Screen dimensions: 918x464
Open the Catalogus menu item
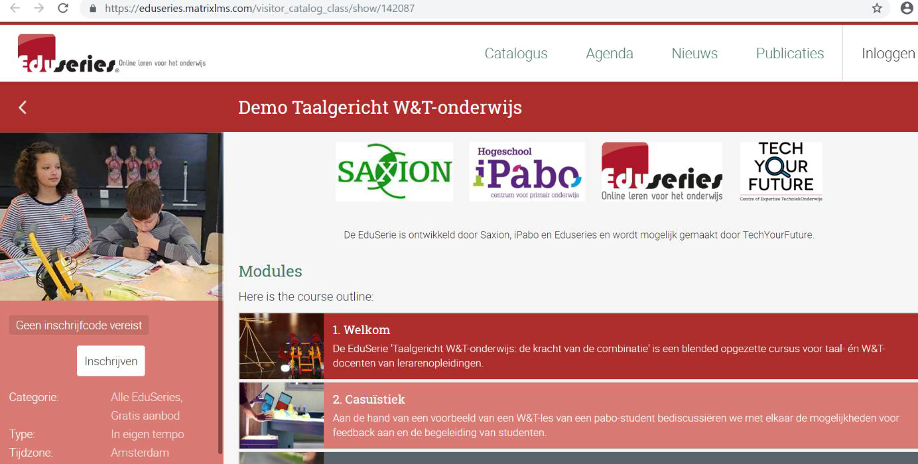(x=516, y=54)
